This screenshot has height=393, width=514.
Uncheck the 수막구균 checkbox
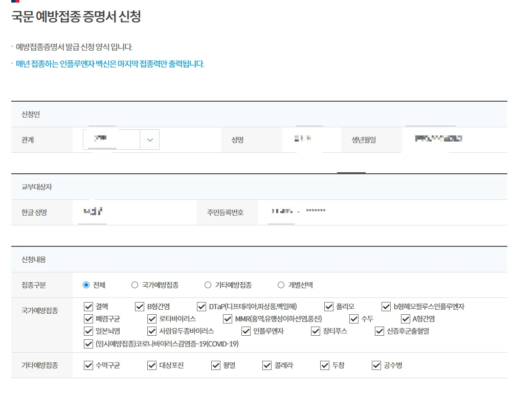87,365
